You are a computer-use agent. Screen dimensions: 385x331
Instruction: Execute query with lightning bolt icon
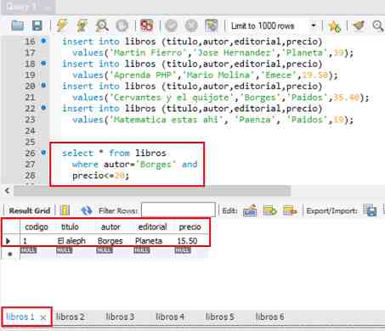tap(62, 25)
